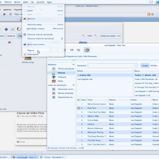Open the Ver menu in menu bar

[x=33, y=2]
